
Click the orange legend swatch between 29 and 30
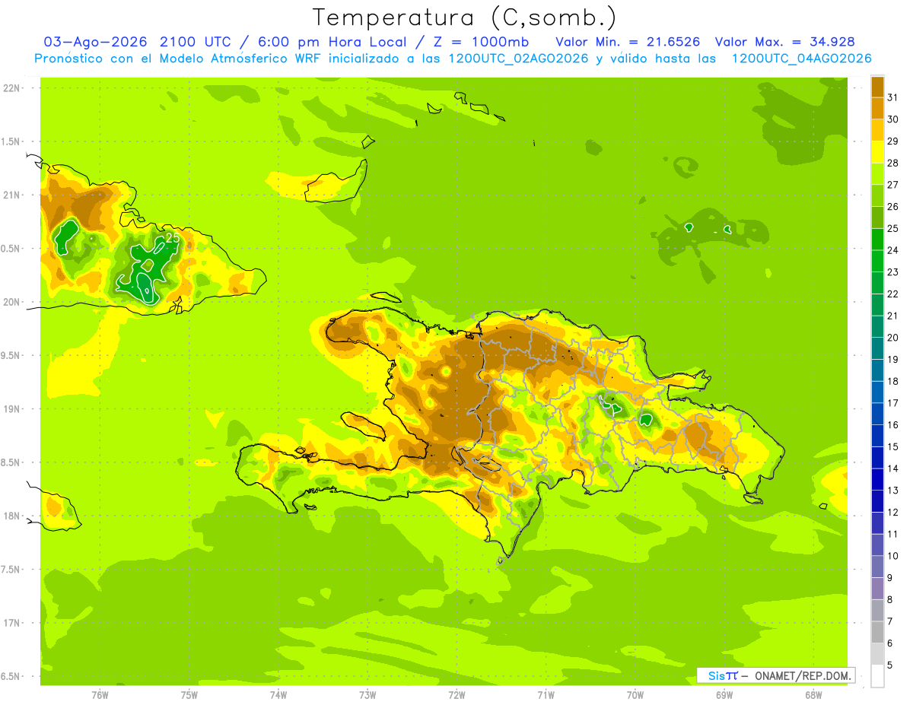pyautogui.click(x=877, y=130)
